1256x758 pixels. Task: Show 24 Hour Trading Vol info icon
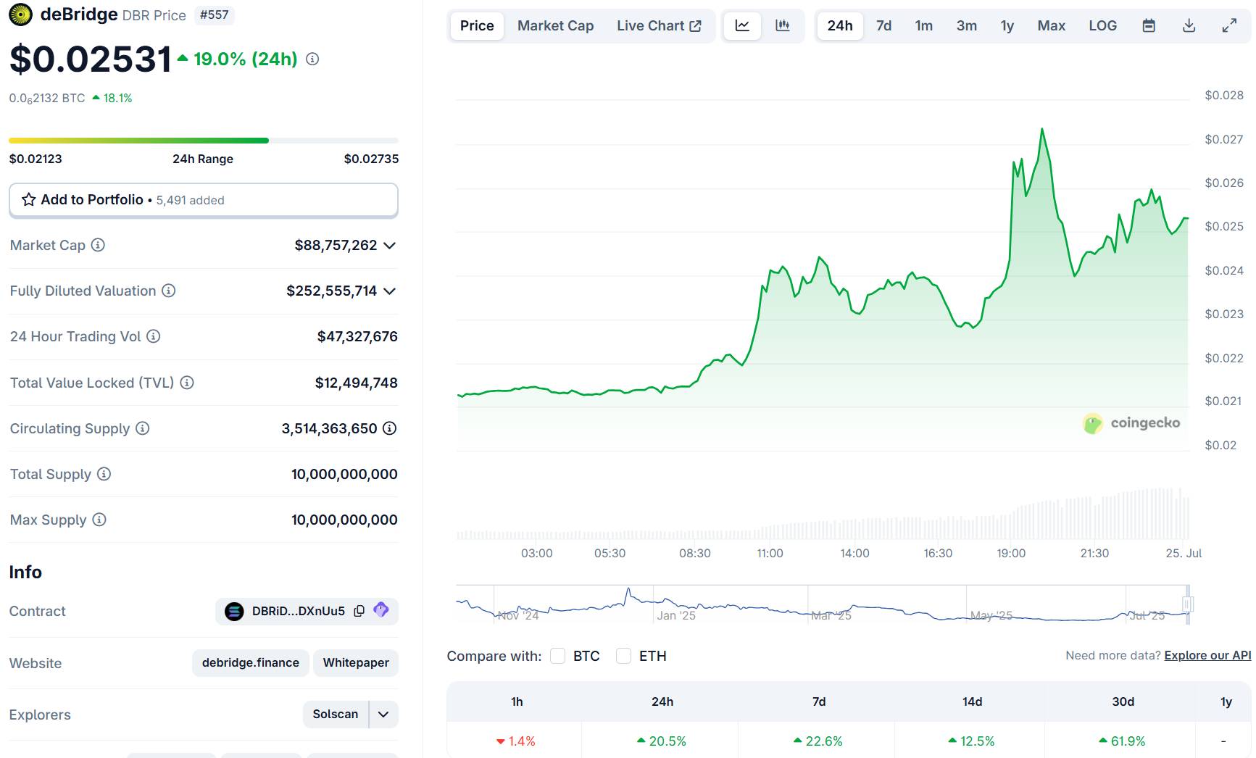point(154,336)
